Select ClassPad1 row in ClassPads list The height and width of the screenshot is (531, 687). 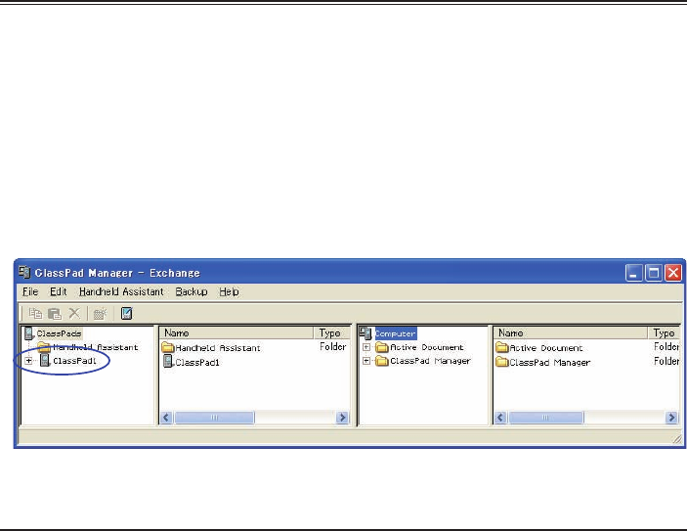click(x=255, y=362)
